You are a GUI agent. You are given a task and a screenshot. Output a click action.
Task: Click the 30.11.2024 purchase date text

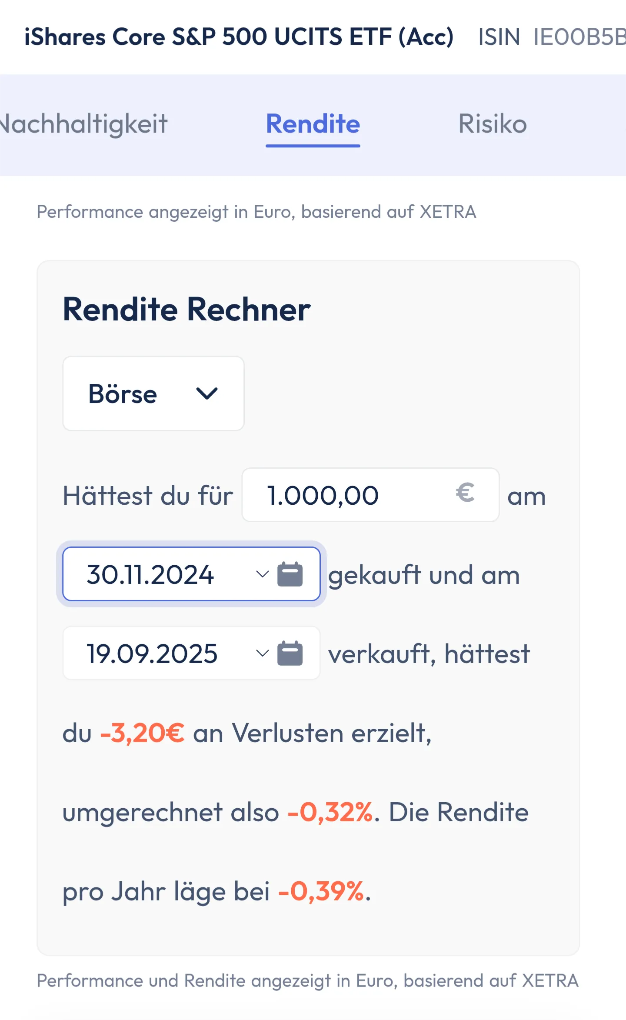click(150, 575)
